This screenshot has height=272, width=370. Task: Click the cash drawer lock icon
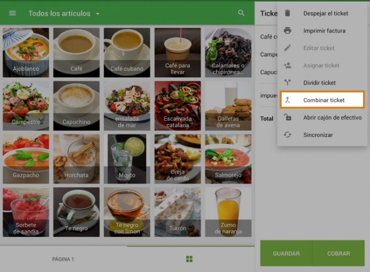pyautogui.click(x=287, y=118)
